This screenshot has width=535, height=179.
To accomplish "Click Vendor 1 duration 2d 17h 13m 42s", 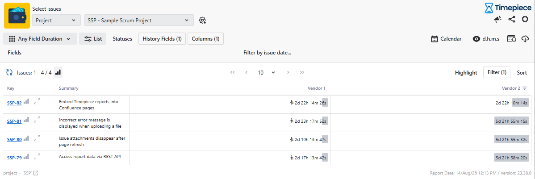I will tap(311, 158).
